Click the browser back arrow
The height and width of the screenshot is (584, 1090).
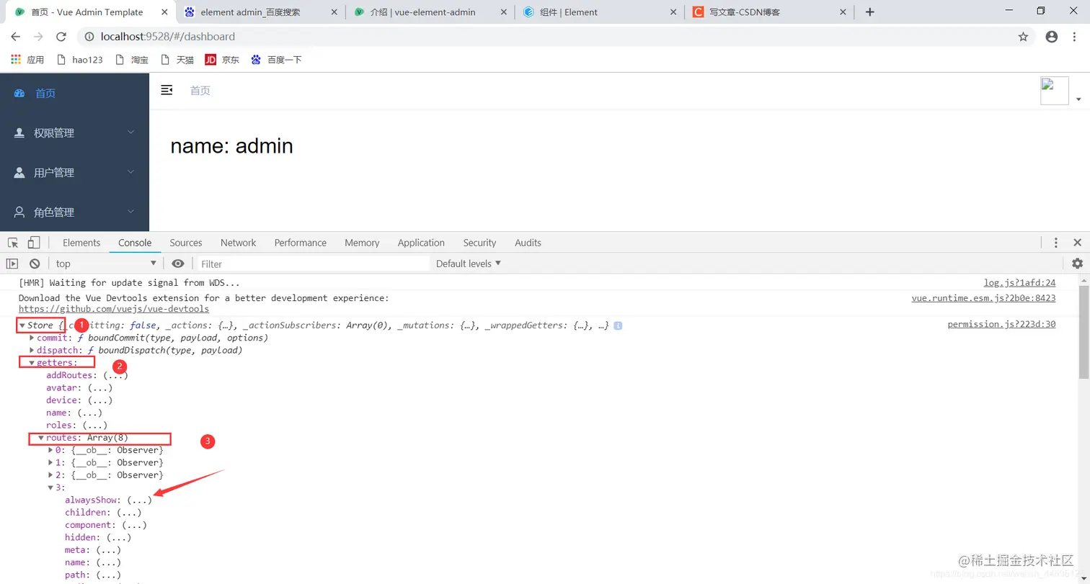(x=15, y=37)
